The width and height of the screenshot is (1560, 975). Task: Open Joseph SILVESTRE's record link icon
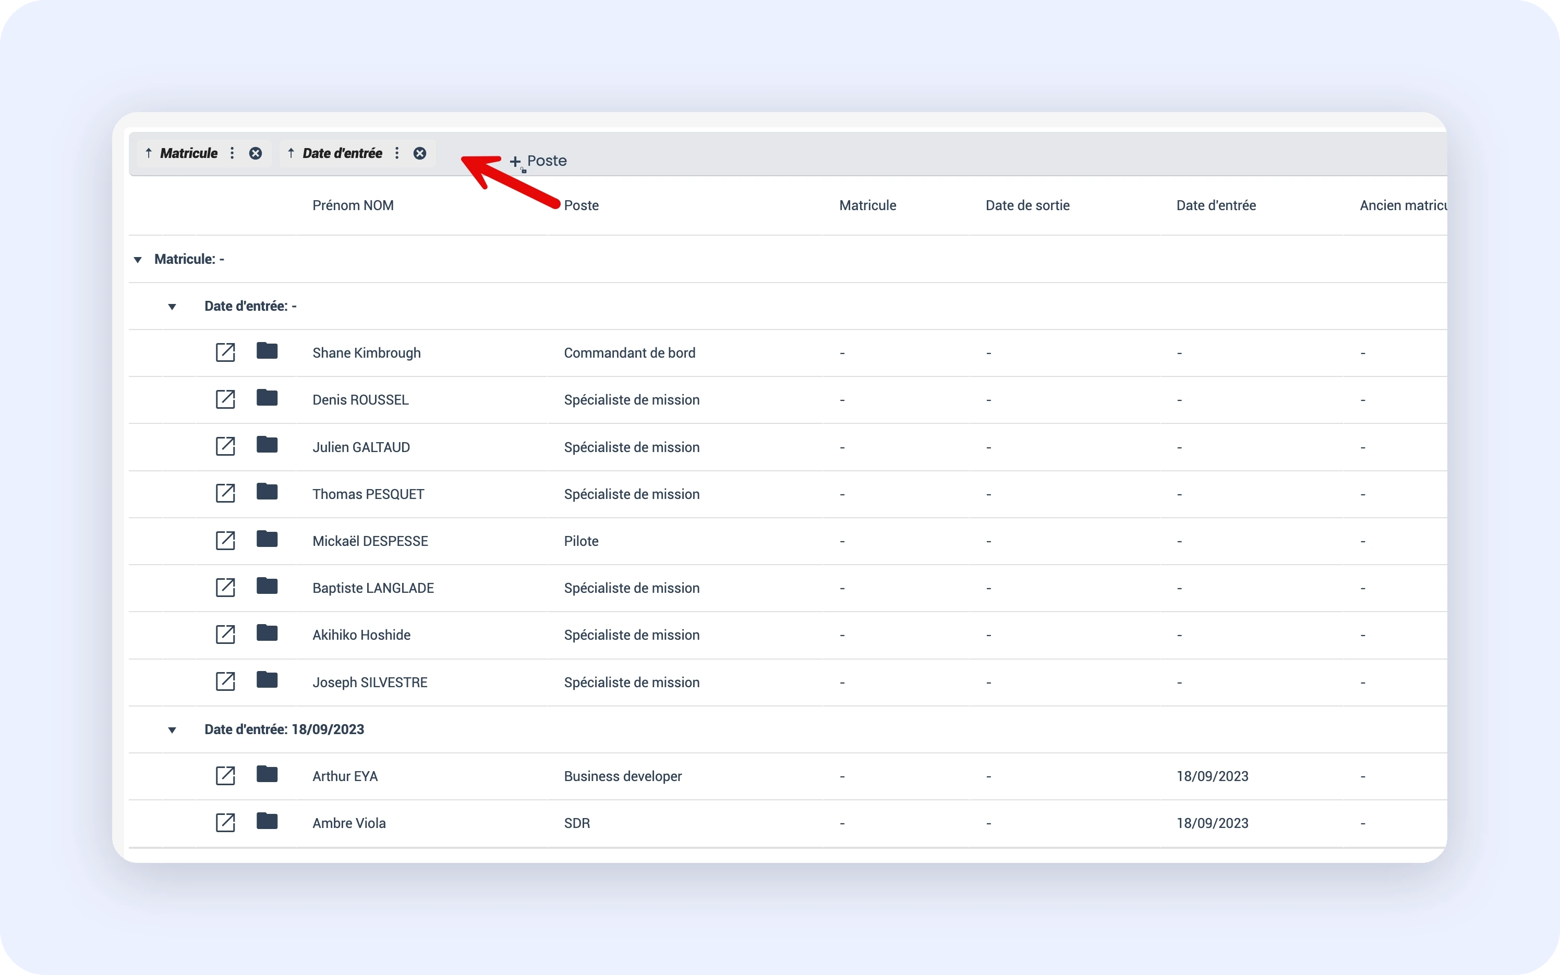[225, 681]
